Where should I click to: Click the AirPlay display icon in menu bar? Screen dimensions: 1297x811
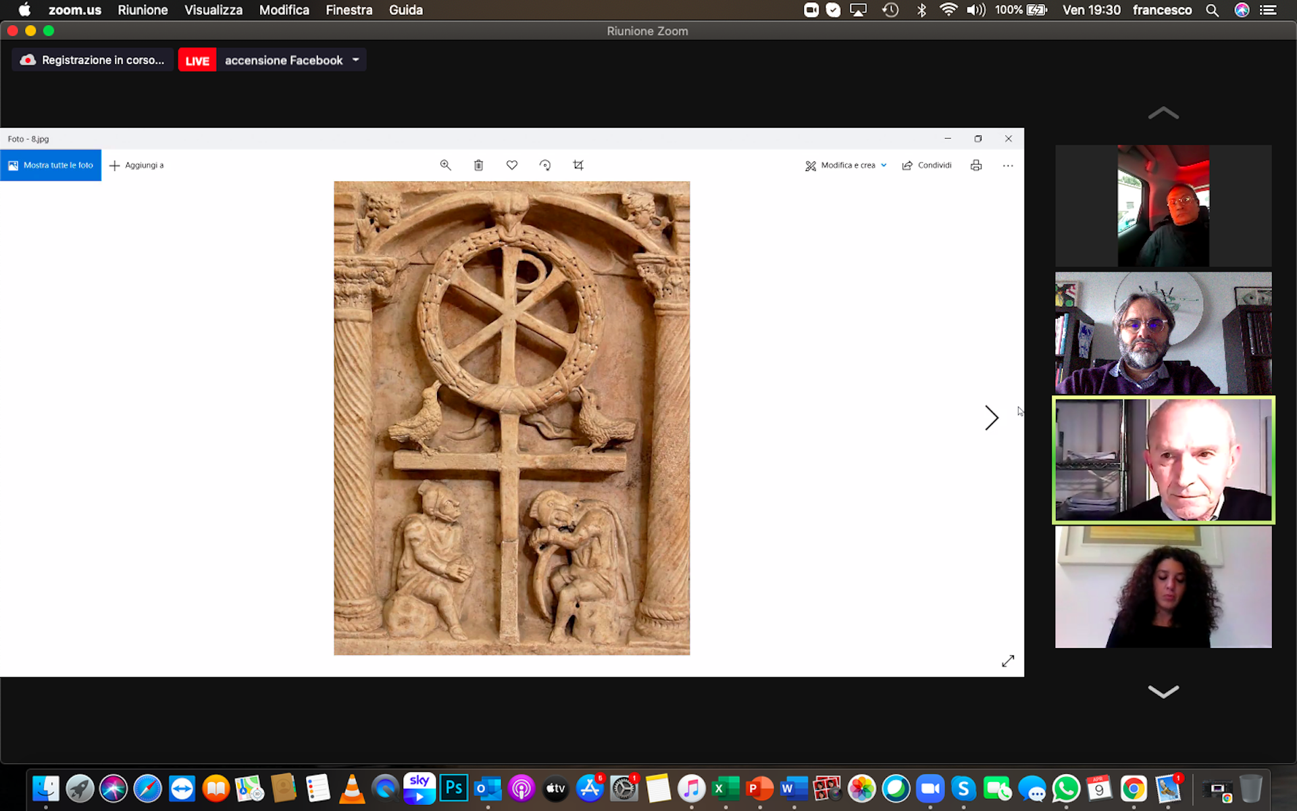tap(858, 10)
